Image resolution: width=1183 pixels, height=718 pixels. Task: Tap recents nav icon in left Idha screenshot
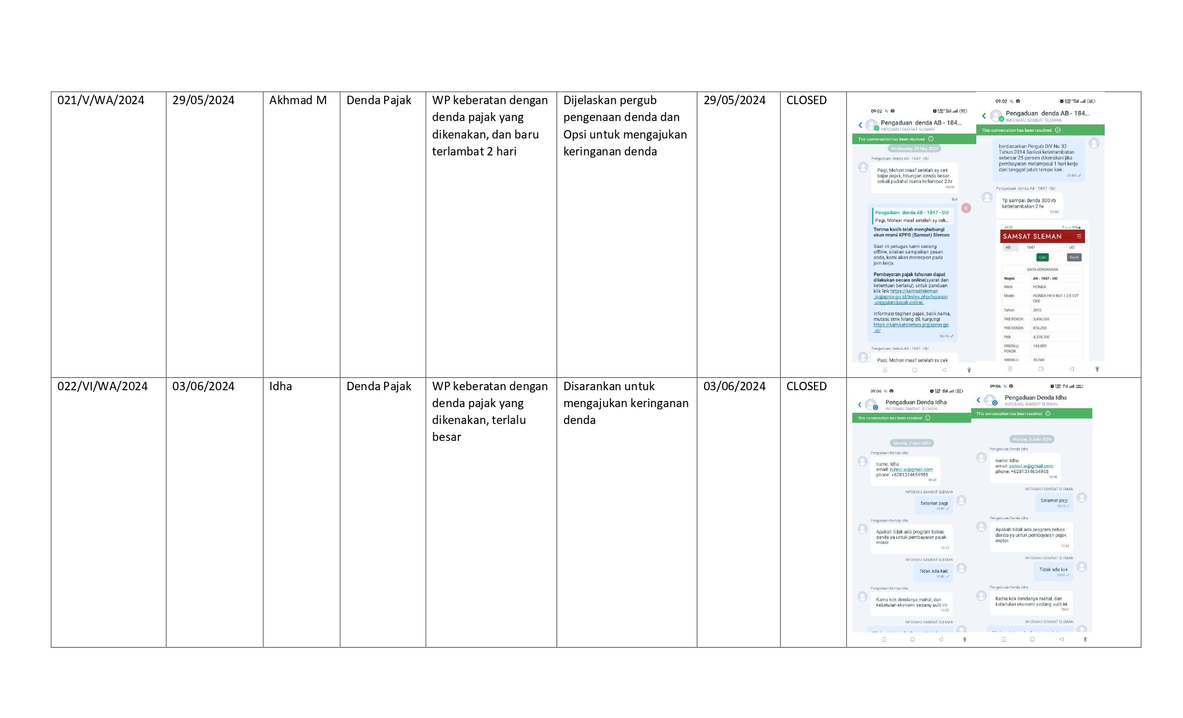[884, 639]
